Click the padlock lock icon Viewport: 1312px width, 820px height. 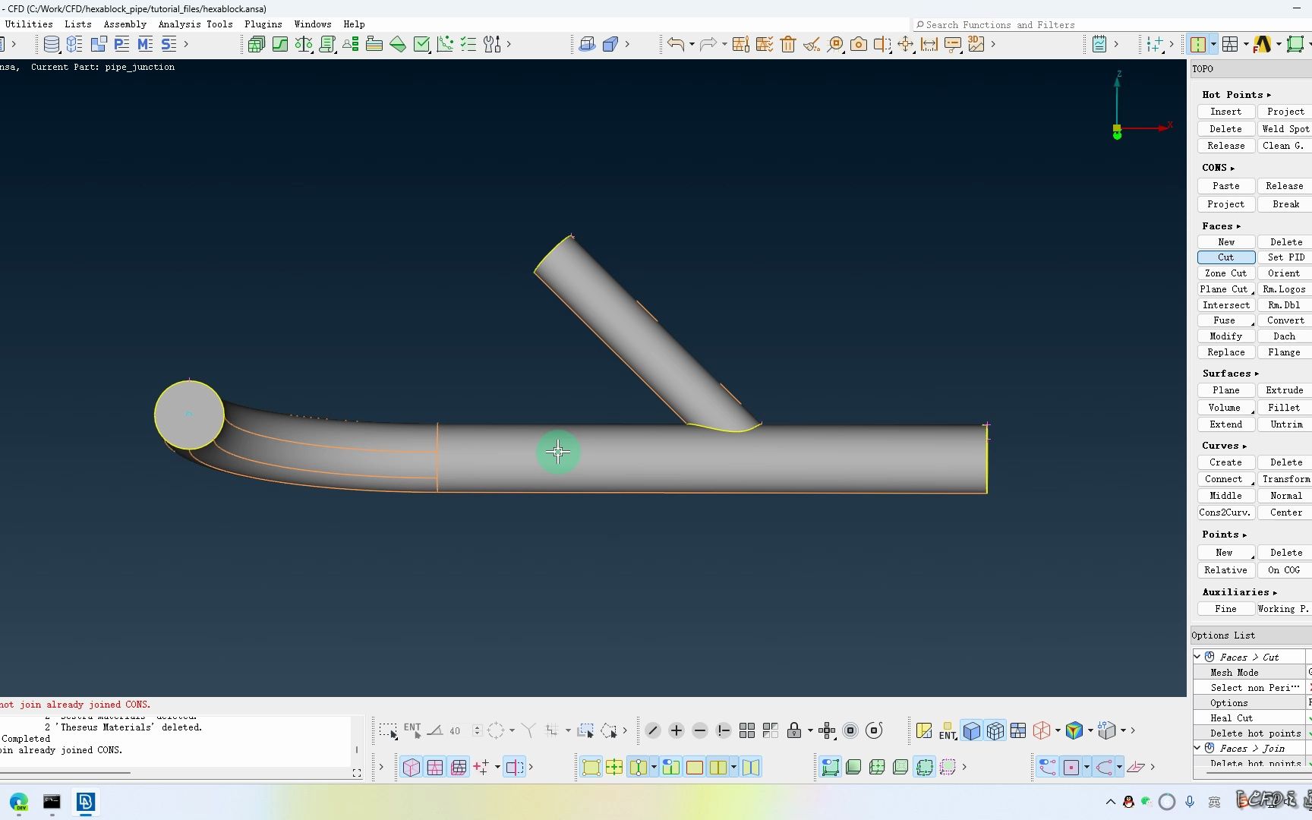tap(794, 730)
